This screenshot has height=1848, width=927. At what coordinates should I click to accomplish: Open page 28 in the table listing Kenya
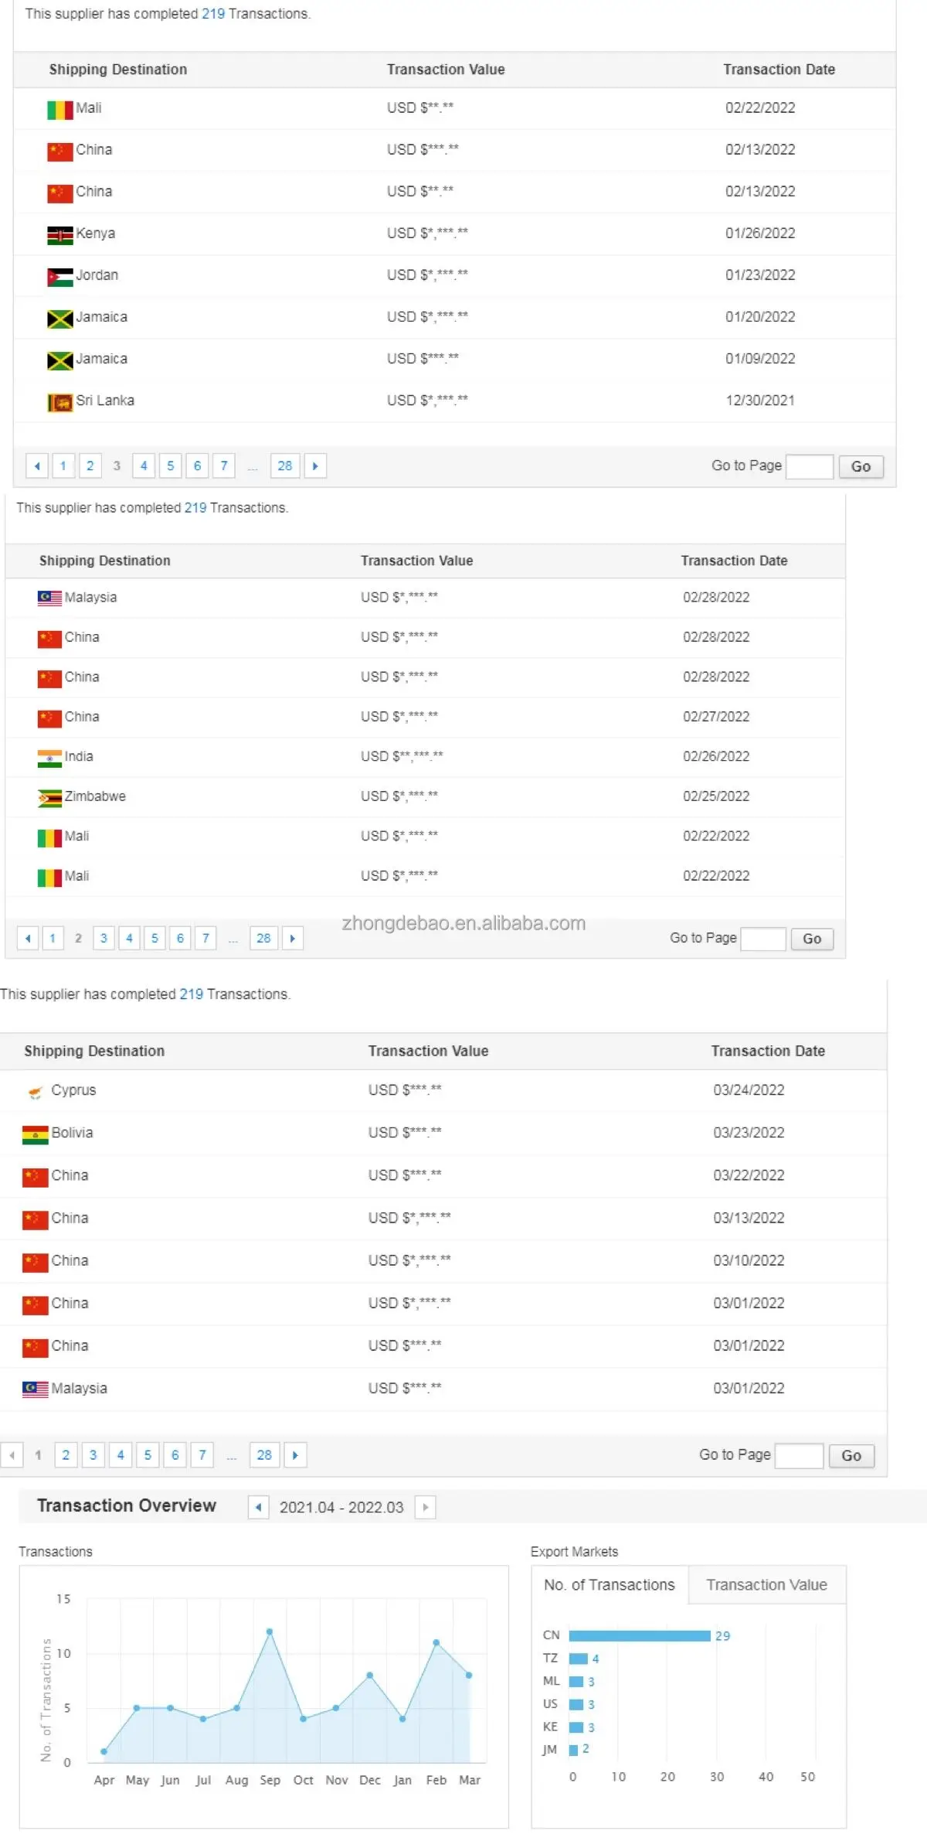[285, 465]
